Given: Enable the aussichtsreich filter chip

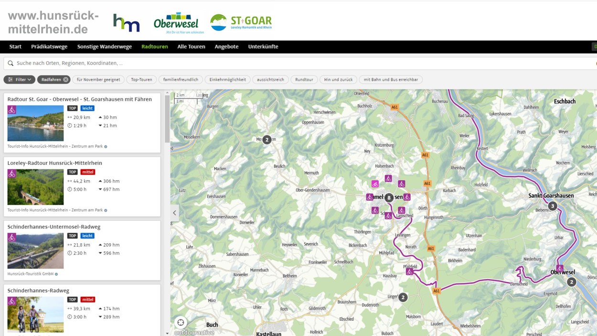Looking at the screenshot, I should pos(270,80).
